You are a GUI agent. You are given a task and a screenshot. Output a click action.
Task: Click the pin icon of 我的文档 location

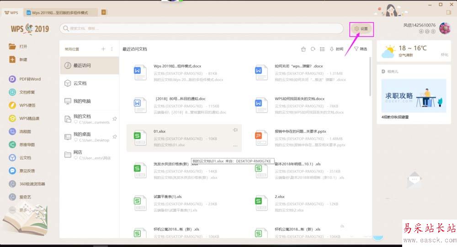pyautogui.click(x=115, y=119)
